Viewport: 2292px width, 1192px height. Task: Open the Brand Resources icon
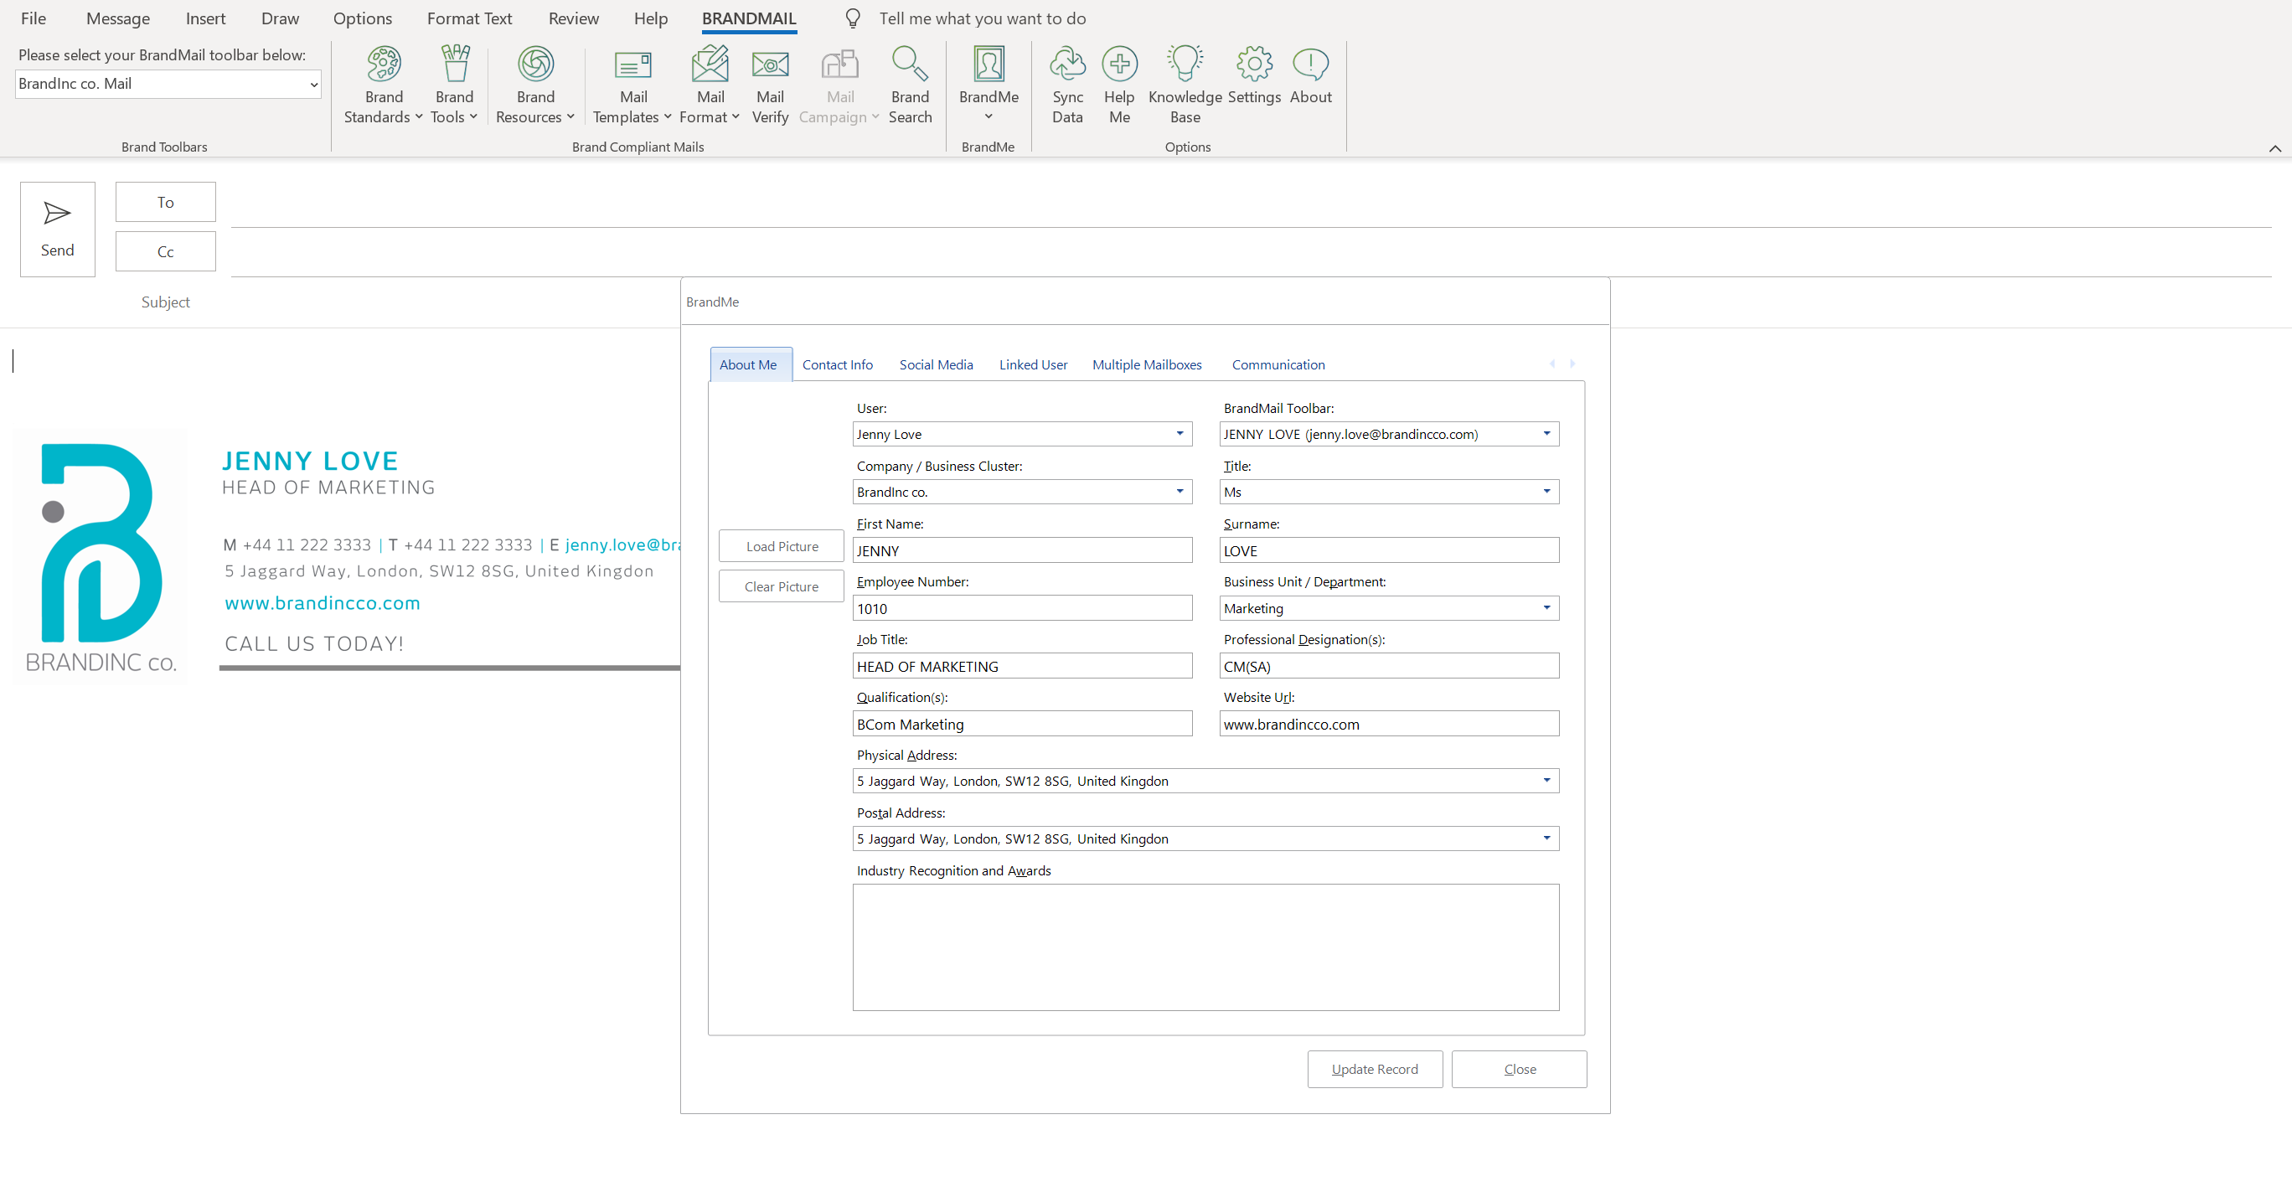click(535, 64)
